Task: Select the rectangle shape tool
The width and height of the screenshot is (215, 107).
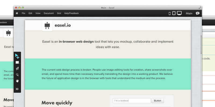Action: pyautogui.click(x=17, y=63)
